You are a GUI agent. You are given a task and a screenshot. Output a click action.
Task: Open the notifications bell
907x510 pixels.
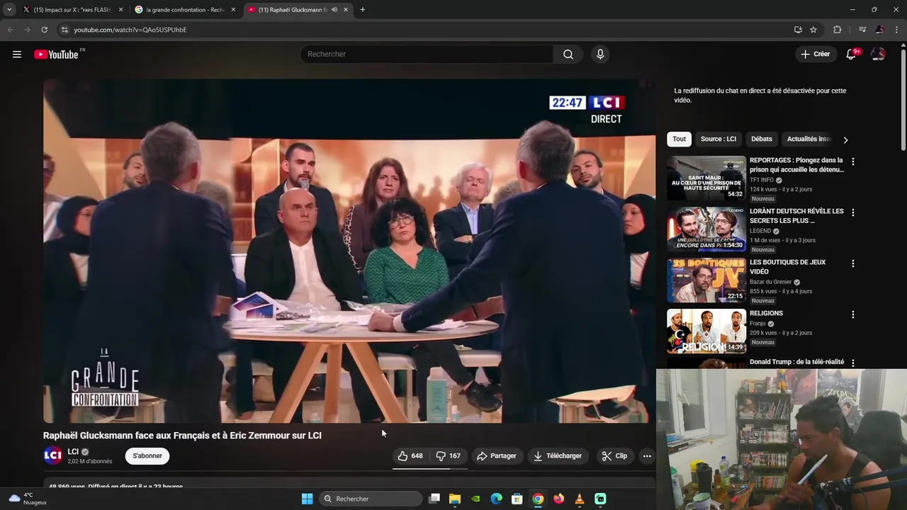pyautogui.click(x=851, y=55)
